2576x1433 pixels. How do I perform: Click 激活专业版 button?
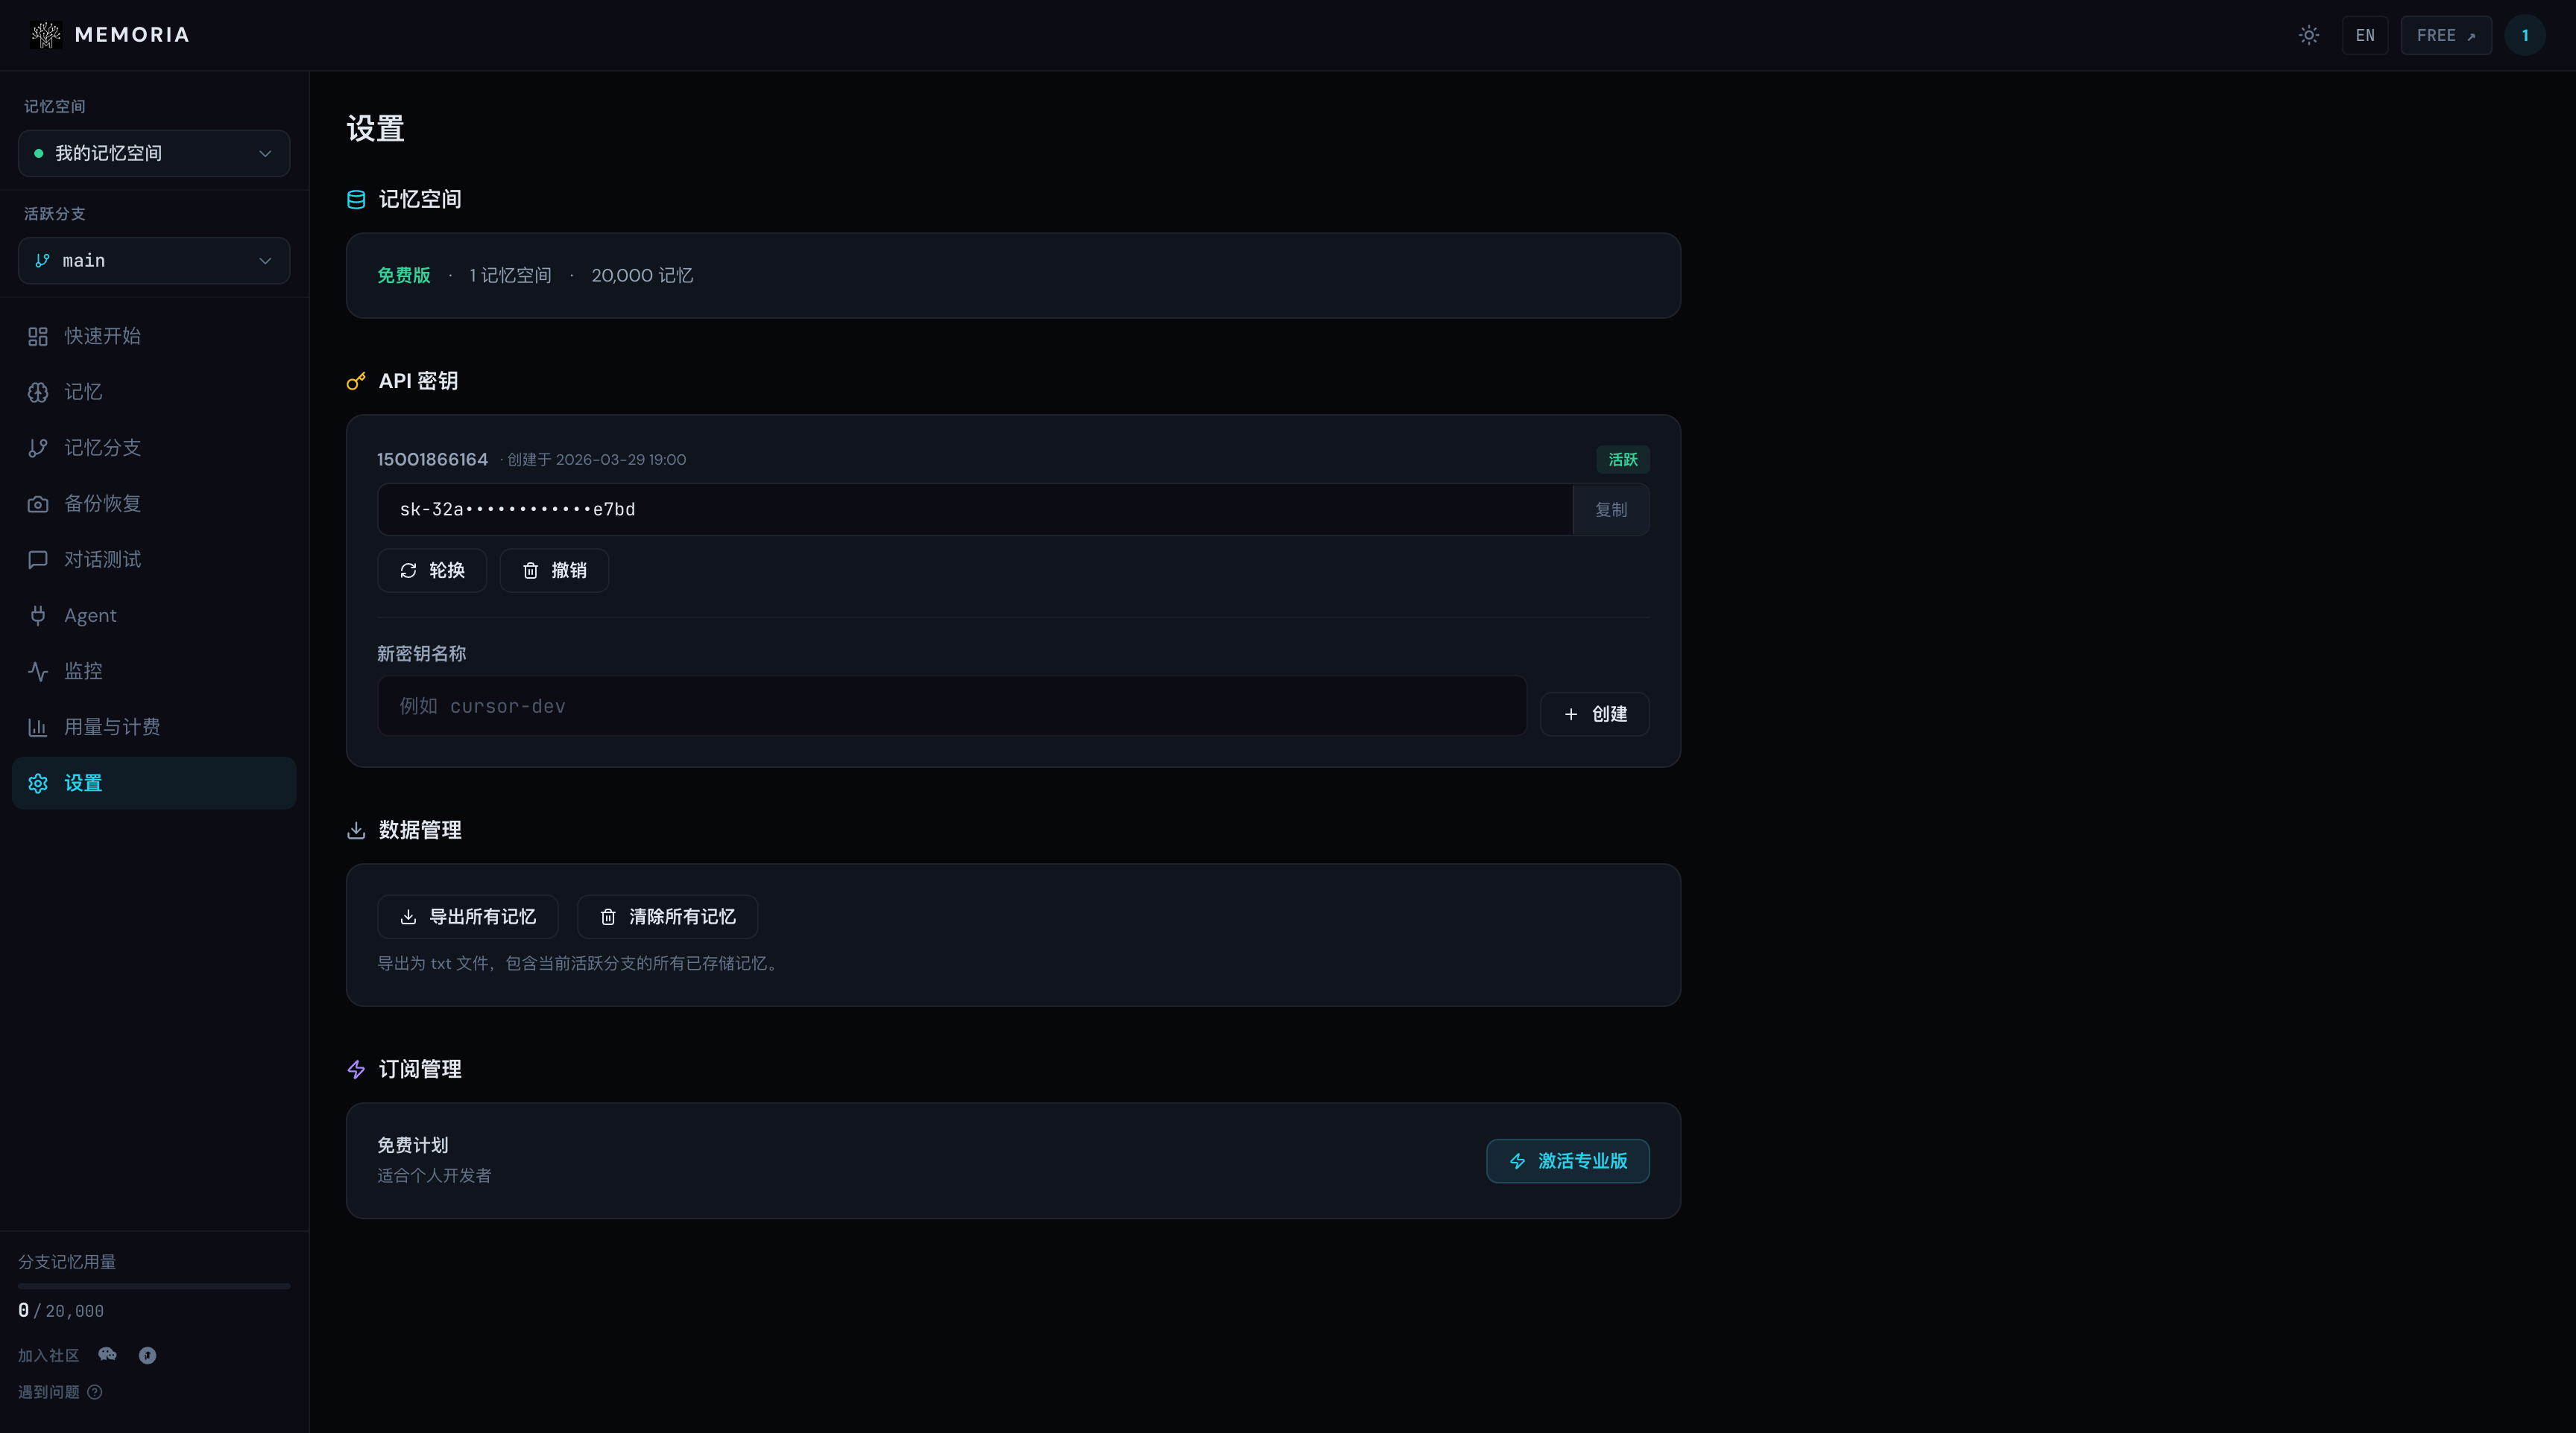tap(1567, 1161)
